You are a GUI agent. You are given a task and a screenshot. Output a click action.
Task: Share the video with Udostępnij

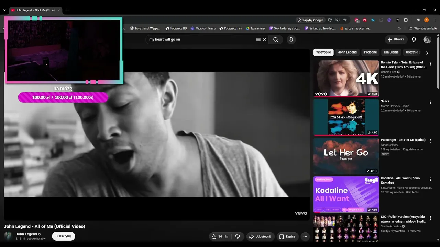coord(260,236)
